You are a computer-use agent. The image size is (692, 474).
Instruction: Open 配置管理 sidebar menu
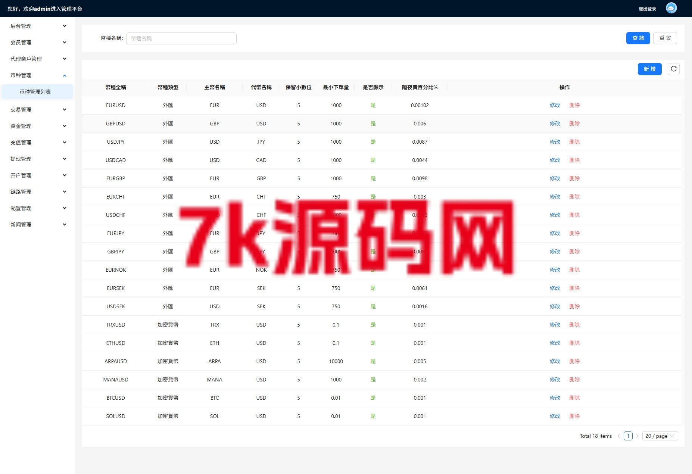pyautogui.click(x=37, y=208)
